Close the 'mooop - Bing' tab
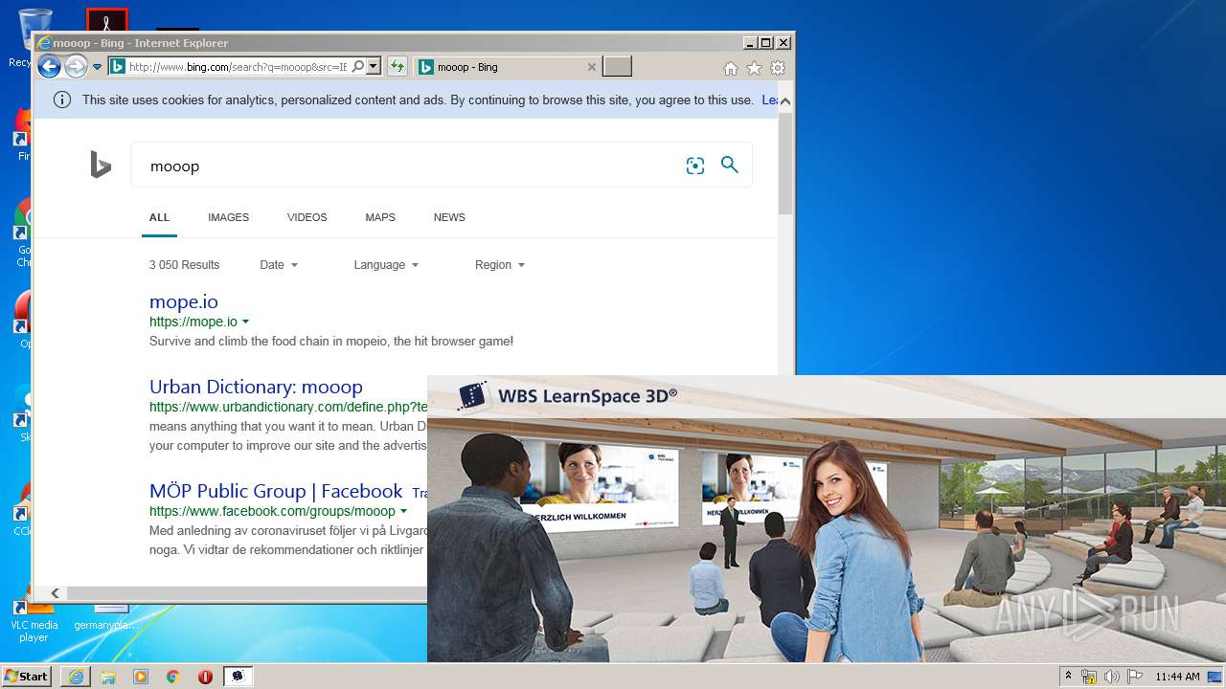Screen dimensions: 1226x689 coord(592,67)
